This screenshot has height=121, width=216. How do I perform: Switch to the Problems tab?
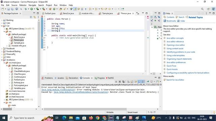click(x=47, y=78)
